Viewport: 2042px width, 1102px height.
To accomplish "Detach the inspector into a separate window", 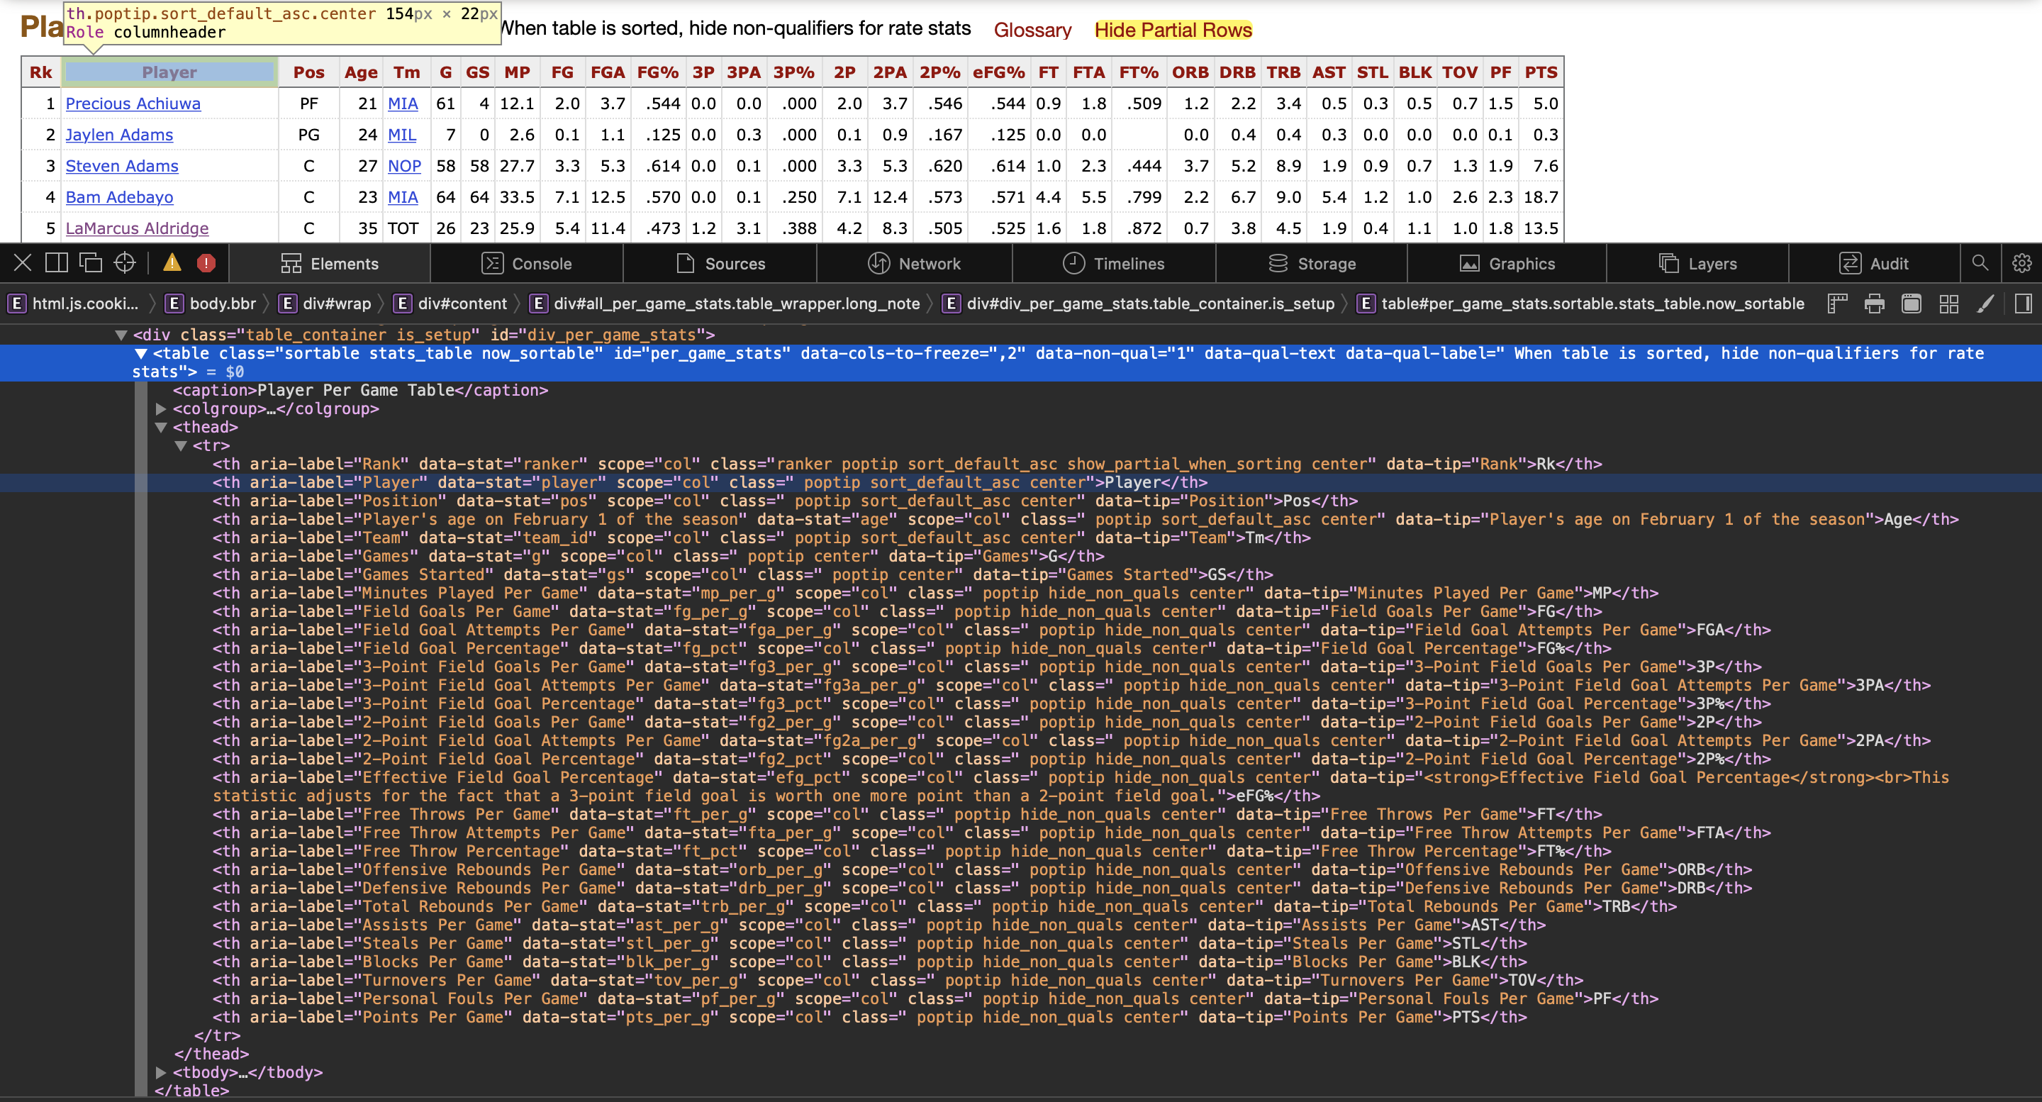I will pos(90,263).
